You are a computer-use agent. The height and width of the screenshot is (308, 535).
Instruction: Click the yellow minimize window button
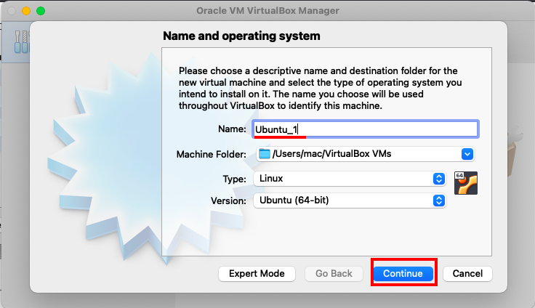(26, 11)
